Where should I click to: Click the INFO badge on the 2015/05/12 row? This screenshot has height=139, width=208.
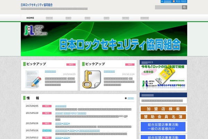[47, 138]
